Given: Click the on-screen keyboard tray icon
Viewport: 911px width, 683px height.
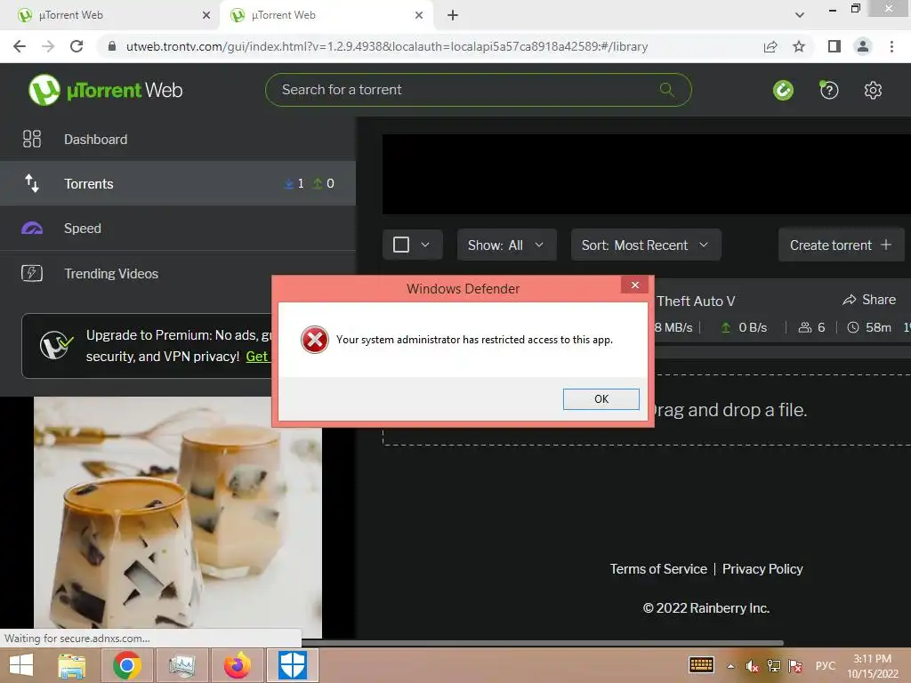Looking at the screenshot, I should click(x=701, y=665).
